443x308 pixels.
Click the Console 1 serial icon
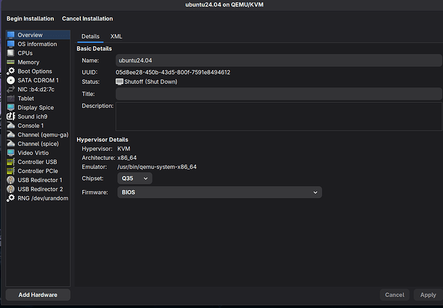(x=11, y=125)
